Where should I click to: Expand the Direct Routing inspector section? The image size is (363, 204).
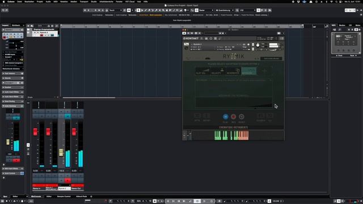12,101
